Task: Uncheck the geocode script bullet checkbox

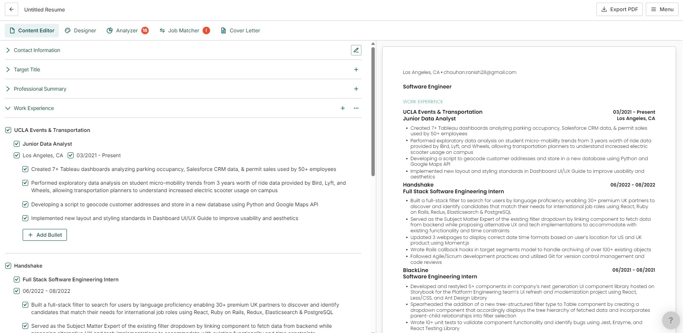Action: 25,204
